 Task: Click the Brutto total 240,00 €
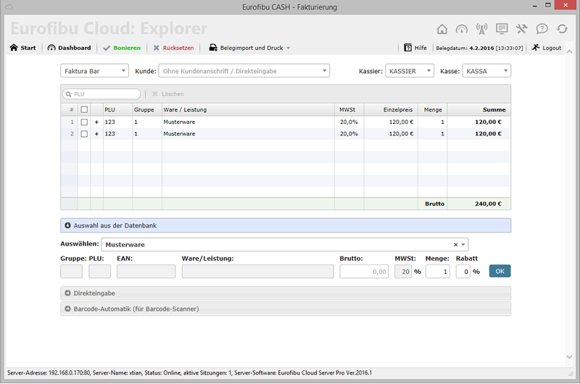[488, 204]
